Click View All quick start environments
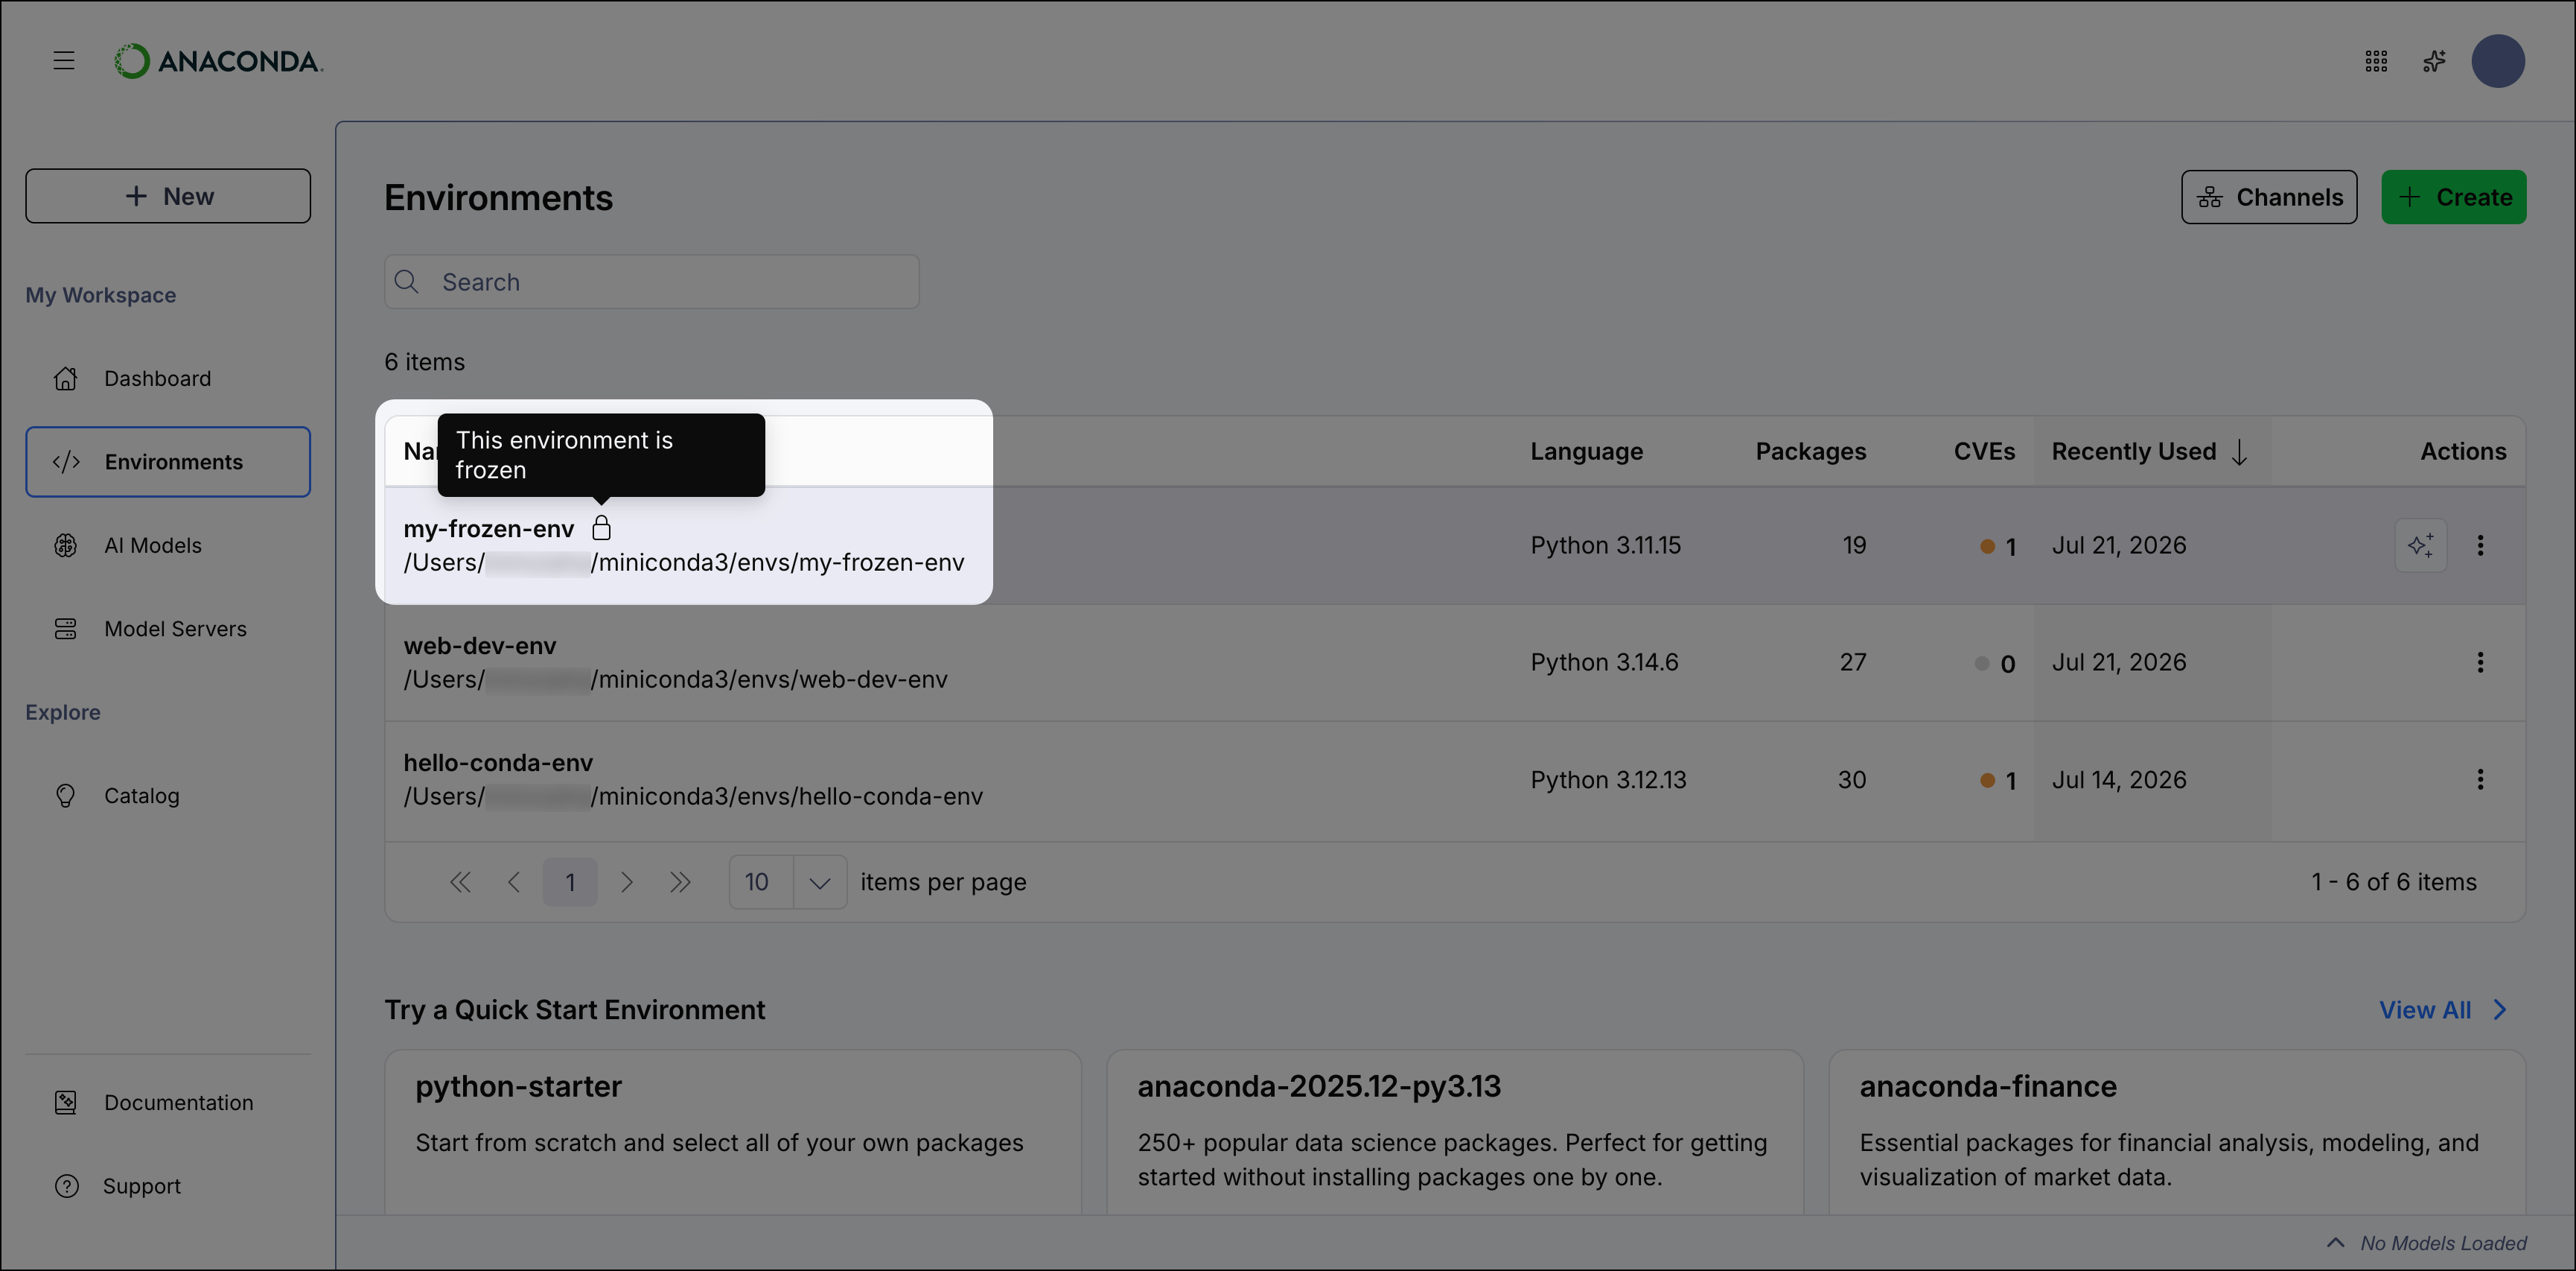Image resolution: width=2576 pixels, height=1271 pixels. pyautogui.click(x=2442, y=1009)
